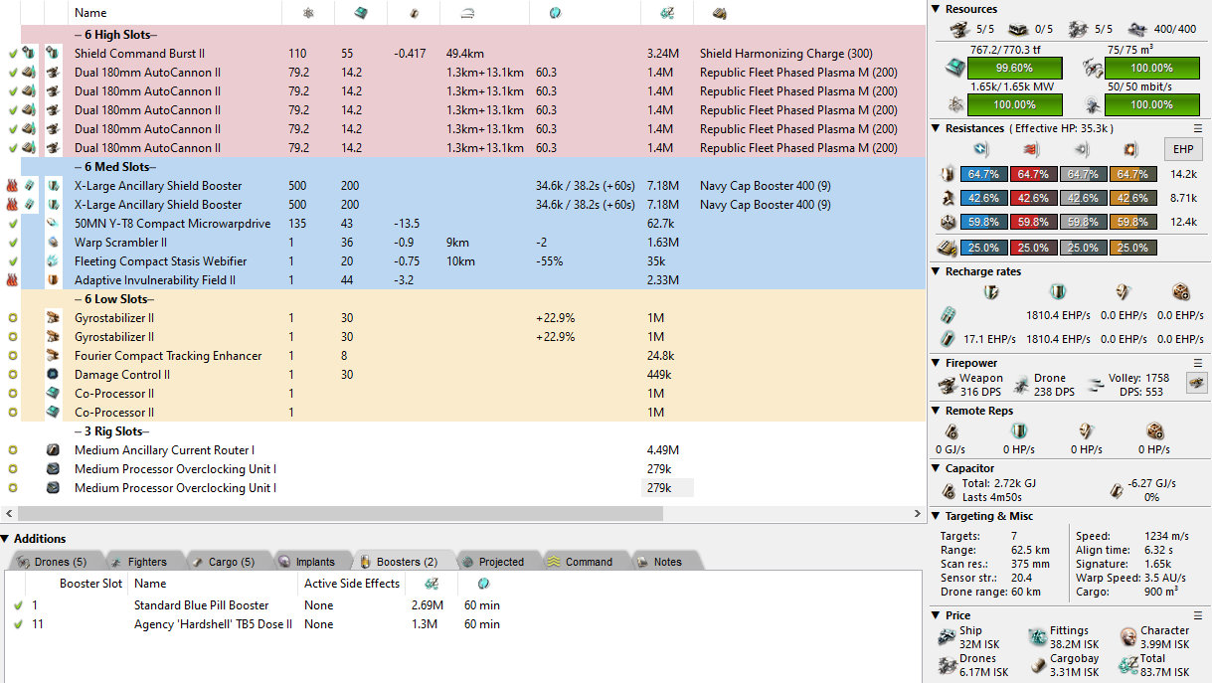Toggle Standard Blue Pill Booster active checkmark
This screenshot has height=683, width=1212.
(x=18, y=605)
